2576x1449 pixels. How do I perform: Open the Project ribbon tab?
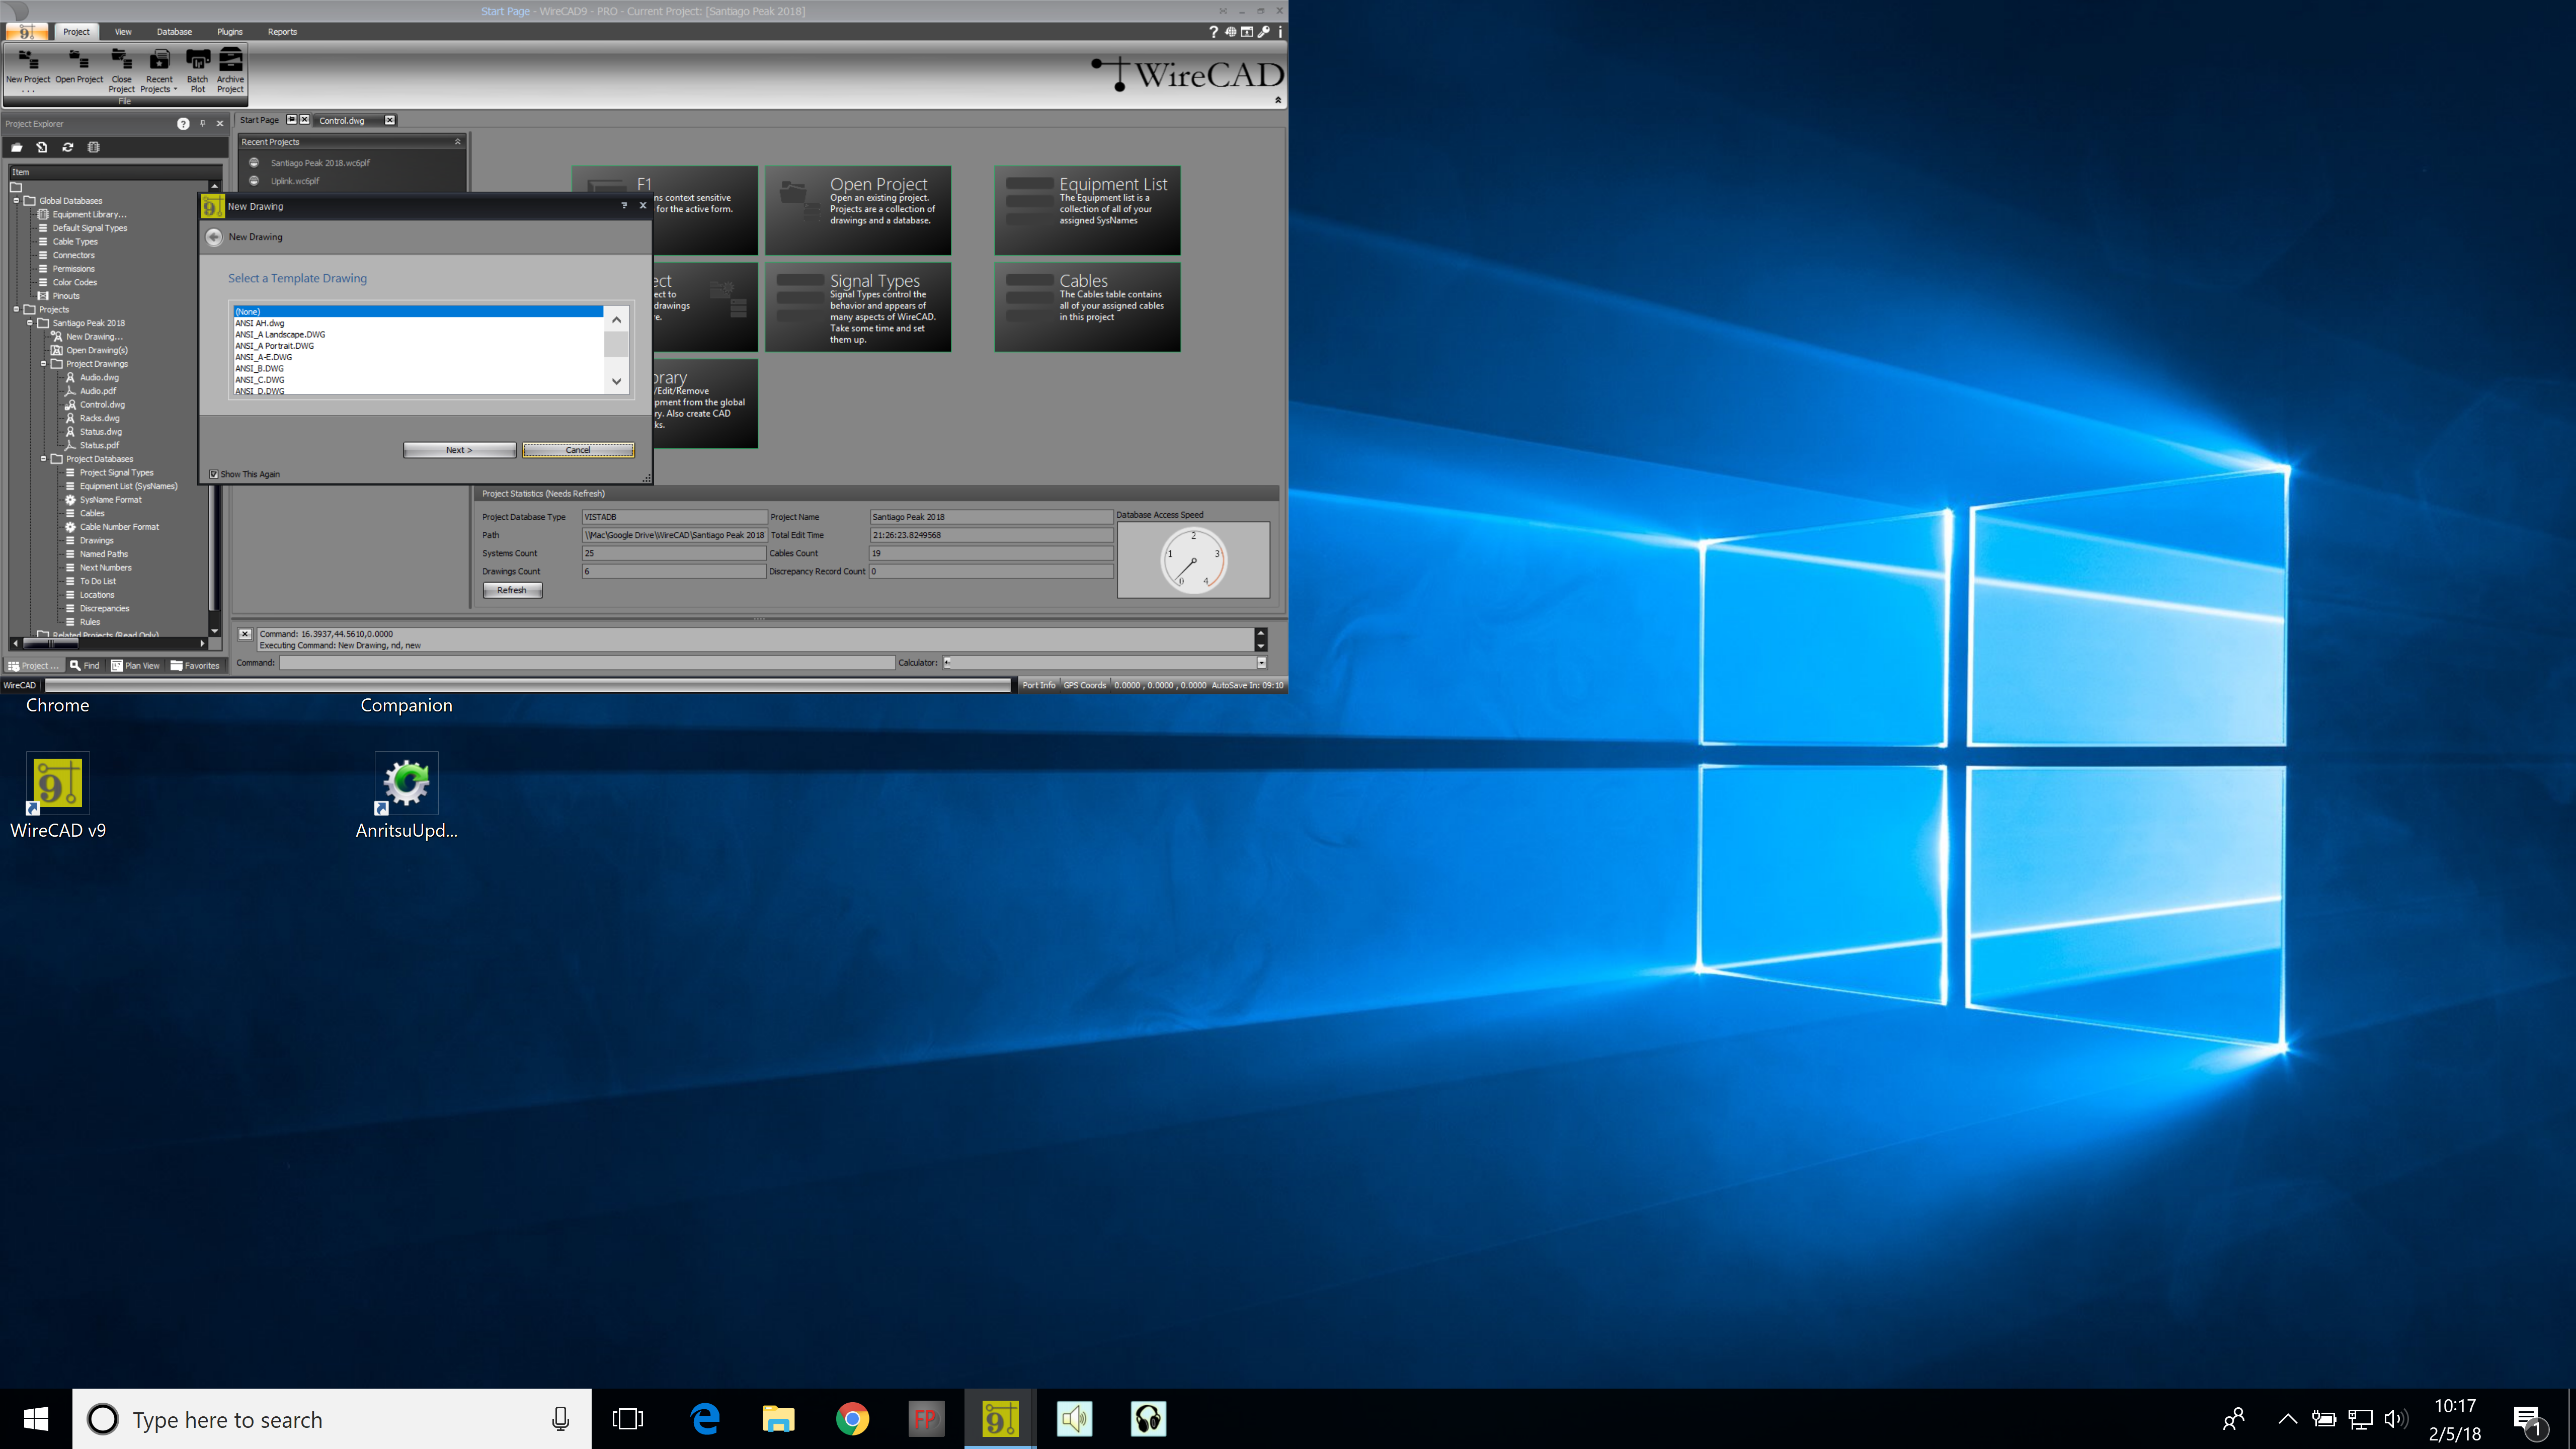tap(76, 32)
